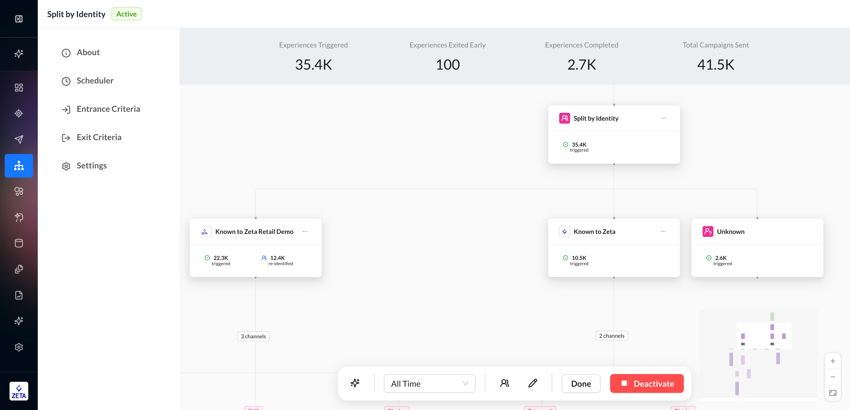This screenshot has width=850, height=410.
Task: Click the paper plane campaigns icon
Action: tap(19, 139)
